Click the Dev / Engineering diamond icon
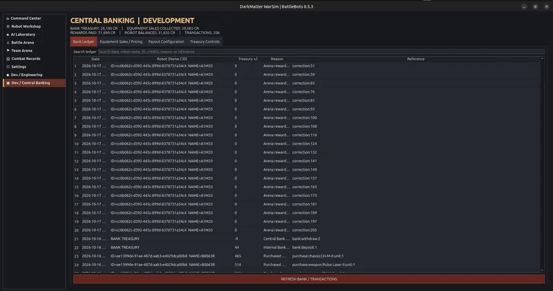553x291 pixels. (x=8, y=75)
